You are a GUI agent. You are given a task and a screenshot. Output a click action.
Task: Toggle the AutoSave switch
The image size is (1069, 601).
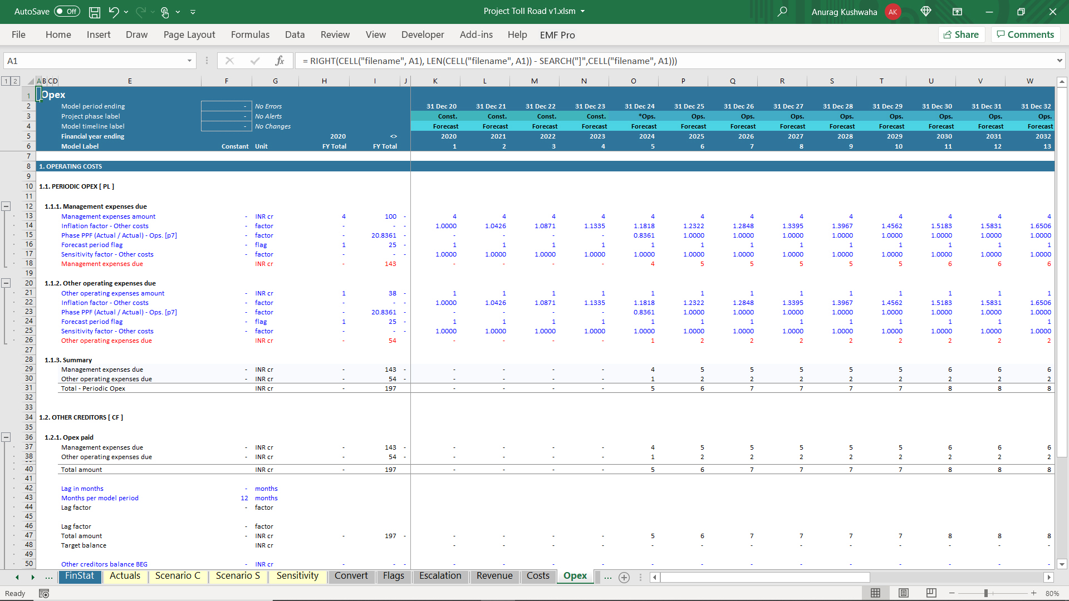point(67,12)
